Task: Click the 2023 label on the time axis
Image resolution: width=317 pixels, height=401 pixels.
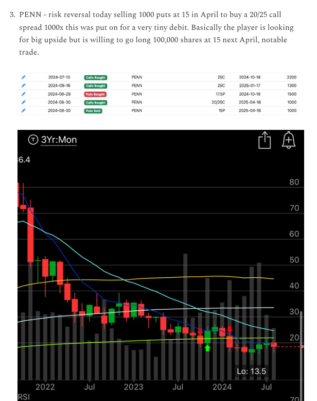Action: click(133, 387)
